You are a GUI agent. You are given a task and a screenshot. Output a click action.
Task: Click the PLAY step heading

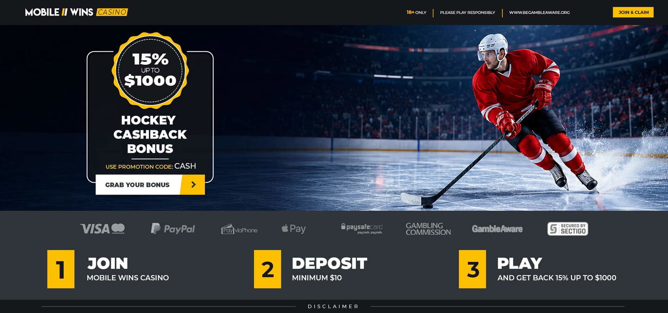(x=520, y=263)
